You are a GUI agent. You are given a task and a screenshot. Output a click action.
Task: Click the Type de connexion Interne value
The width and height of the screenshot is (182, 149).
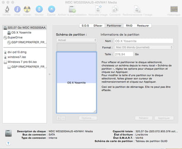(53, 138)
